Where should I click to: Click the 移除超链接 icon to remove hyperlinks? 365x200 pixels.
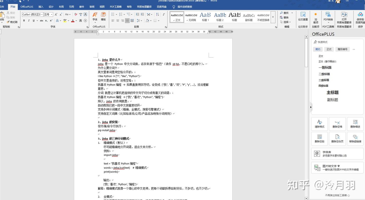(x=355, y=138)
